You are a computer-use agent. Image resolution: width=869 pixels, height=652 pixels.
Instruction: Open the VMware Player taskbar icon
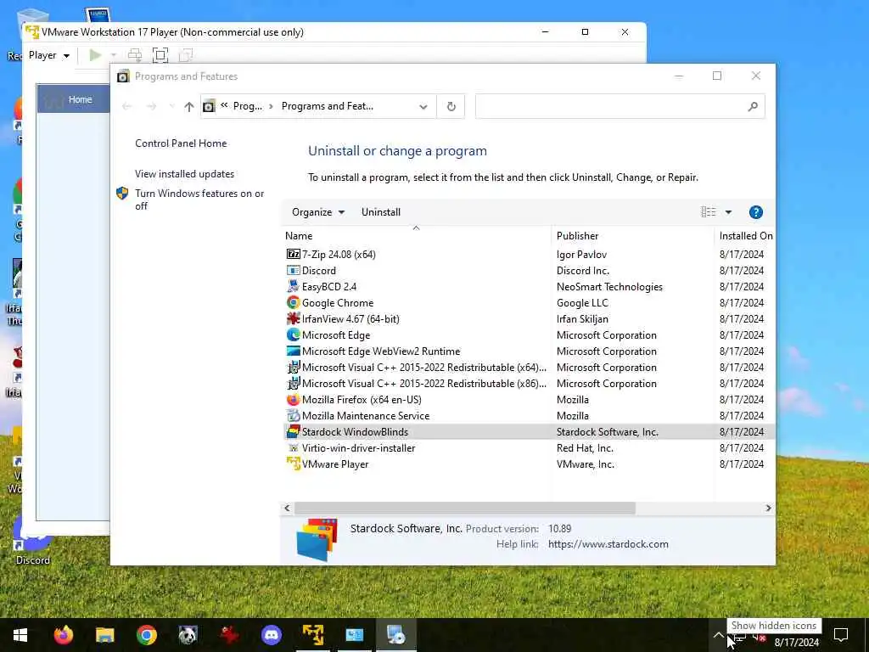pos(313,635)
